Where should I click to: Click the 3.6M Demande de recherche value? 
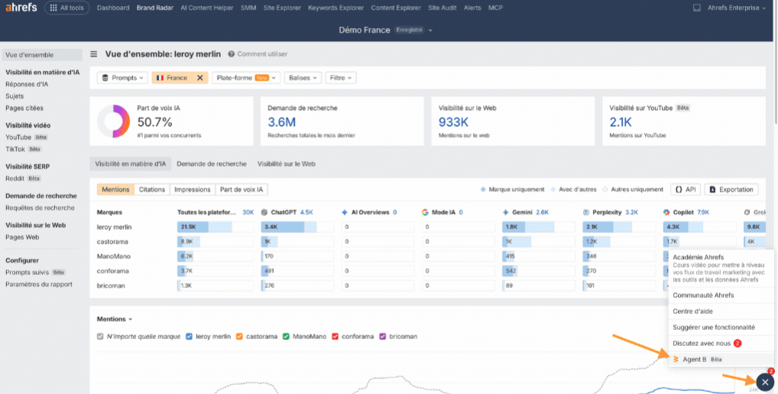pyautogui.click(x=282, y=122)
